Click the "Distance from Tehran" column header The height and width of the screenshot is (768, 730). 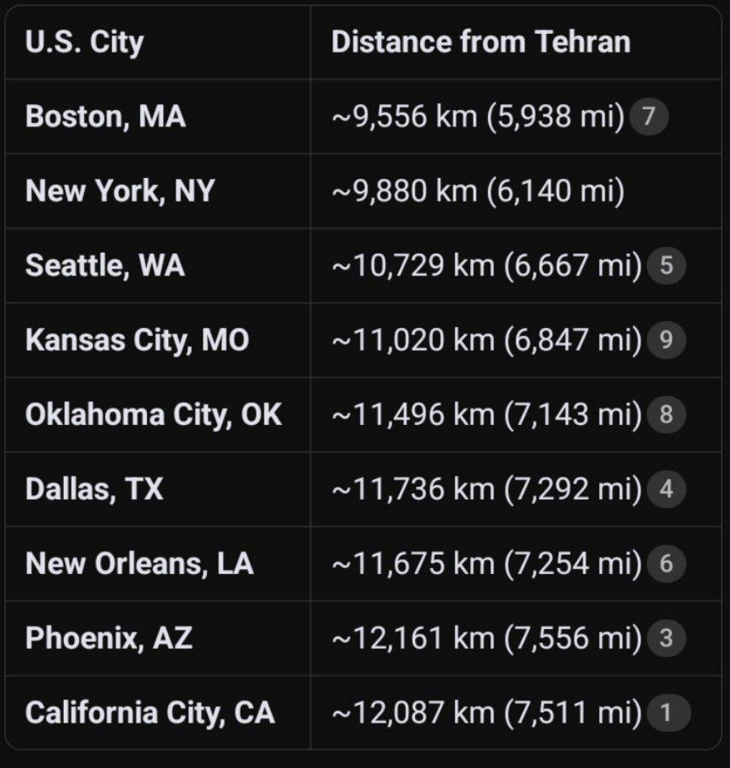click(x=481, y=43)
